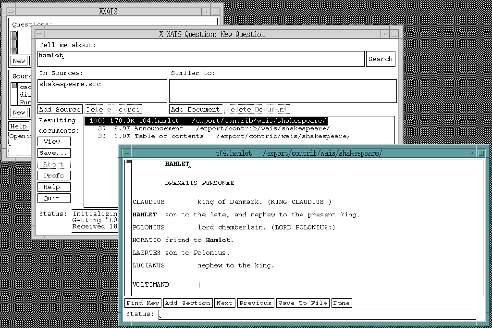The width and height of the screenshot is (492, 328).
Task: Quit the X WAIS Question window
Action: pyautogui.click(x=54, y=198)
